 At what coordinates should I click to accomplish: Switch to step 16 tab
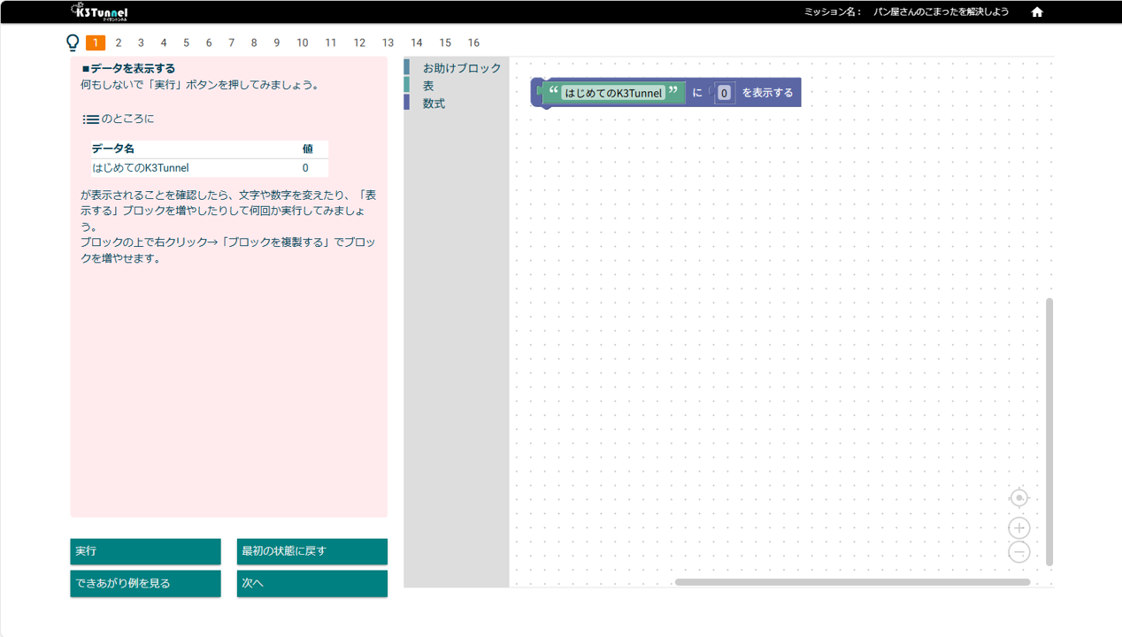(x=473, y=42)
